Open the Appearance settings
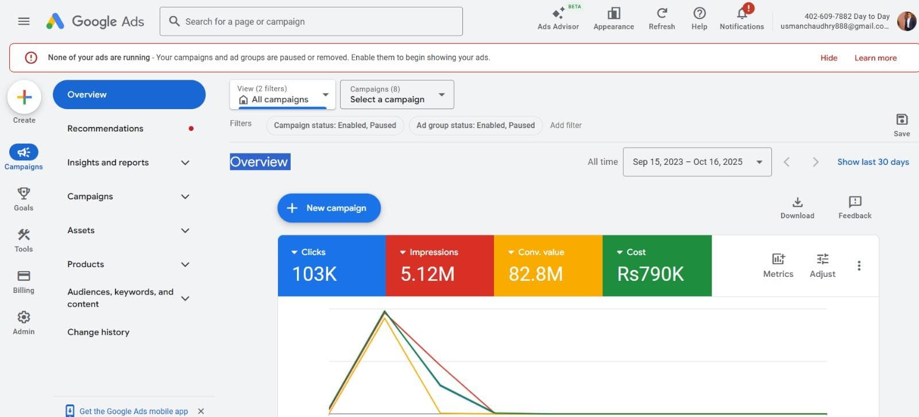919x417 pixels. point(613,18)
